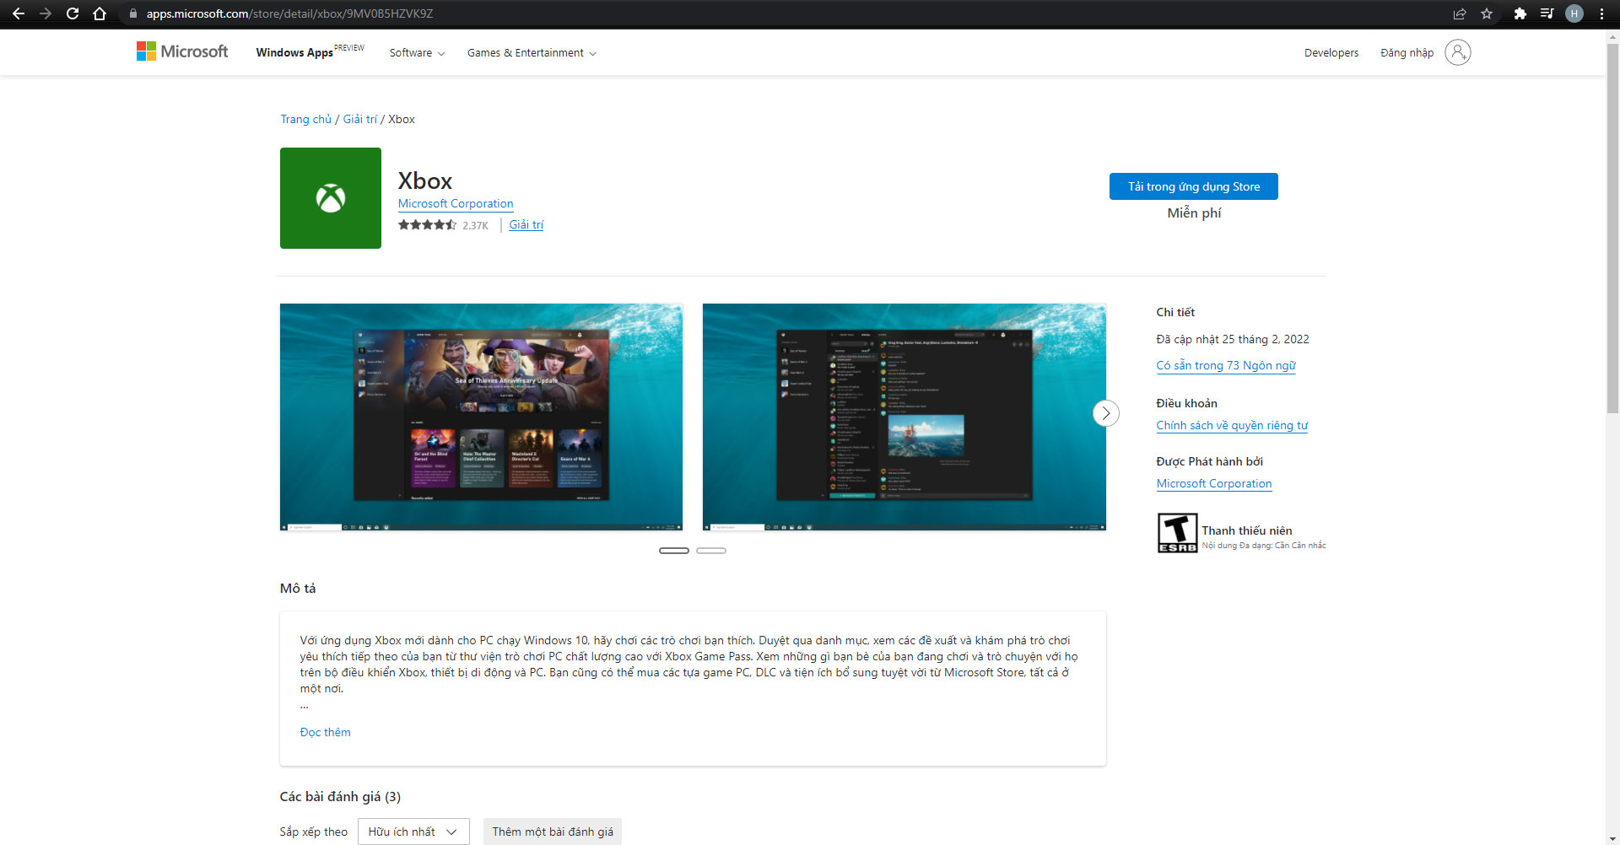This screenshot has width=1620, height=845.
Task: Click the browser address bar URL
Action: (289, 13)
